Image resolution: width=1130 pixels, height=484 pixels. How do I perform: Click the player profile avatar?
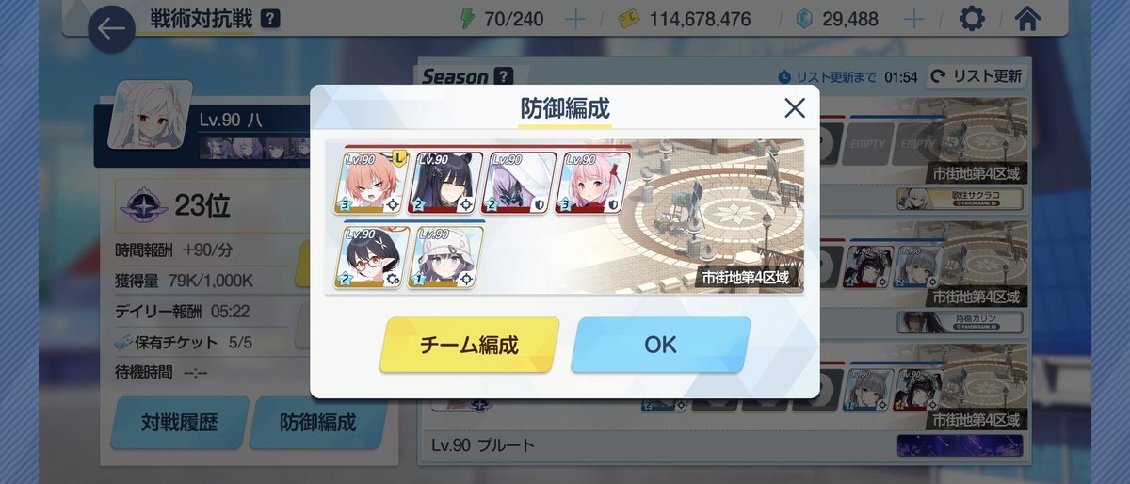(x=151, y=116)
